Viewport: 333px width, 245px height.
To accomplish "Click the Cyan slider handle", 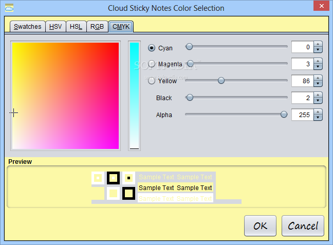I will (x=189, y=47).
